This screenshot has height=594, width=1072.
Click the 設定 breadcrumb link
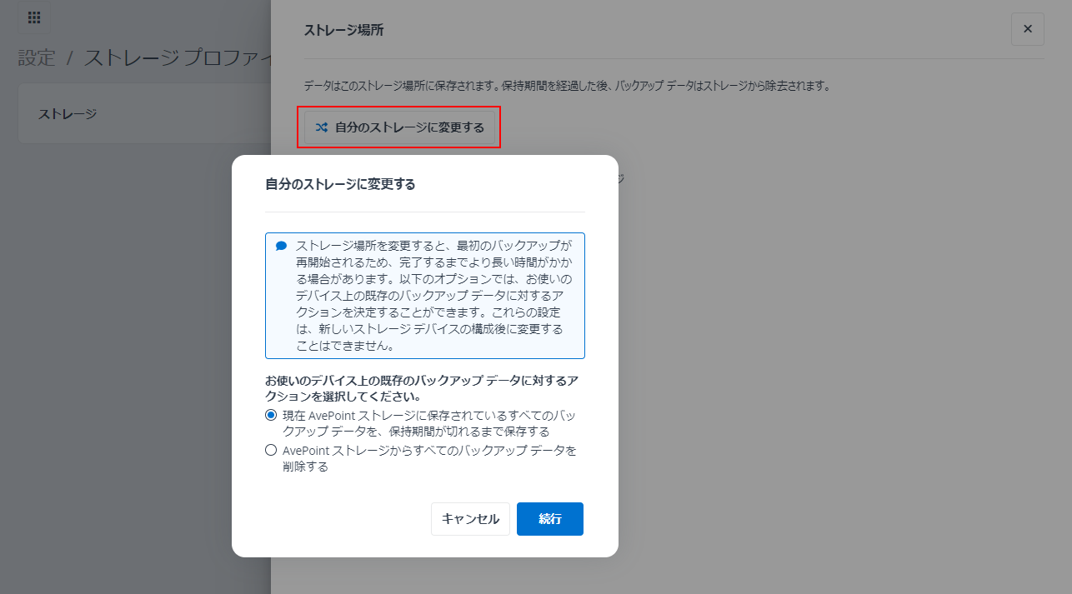pos(37,57)
